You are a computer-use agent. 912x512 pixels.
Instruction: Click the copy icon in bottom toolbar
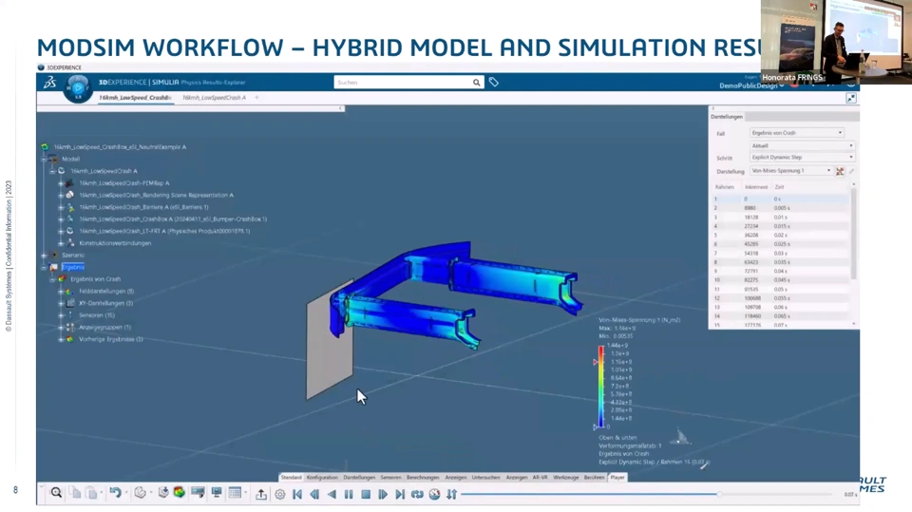pos(76,493)
